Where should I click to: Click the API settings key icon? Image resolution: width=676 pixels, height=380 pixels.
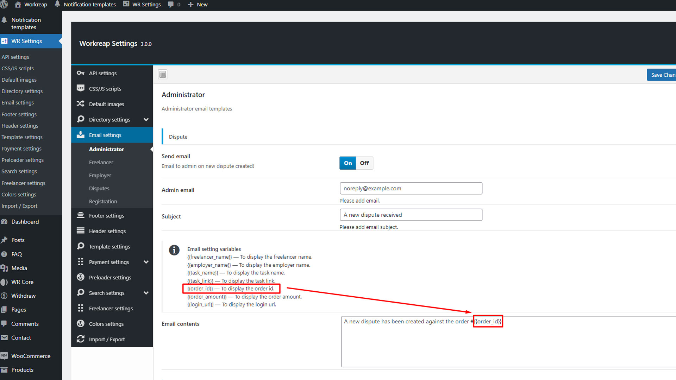point(81,73)
